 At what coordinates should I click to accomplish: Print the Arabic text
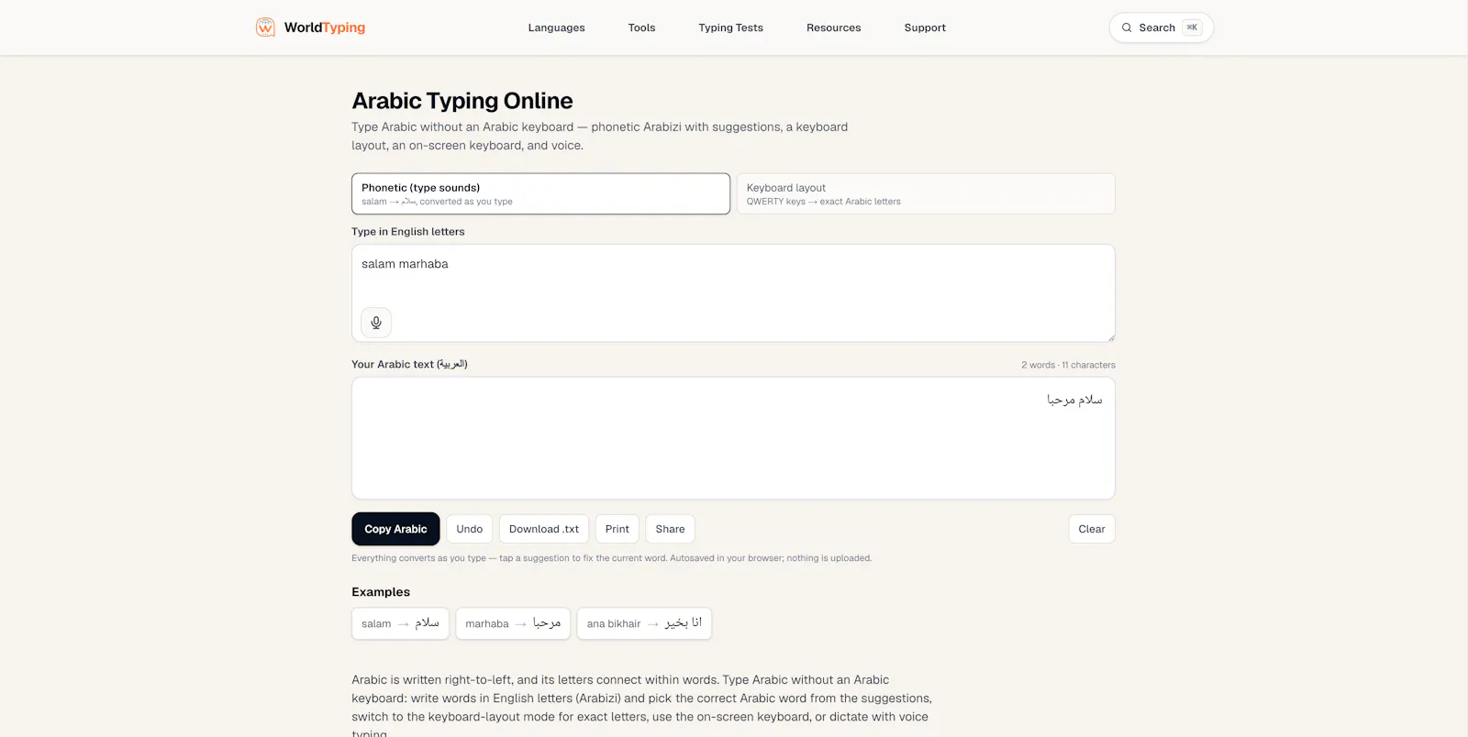(x=617, y=529)
